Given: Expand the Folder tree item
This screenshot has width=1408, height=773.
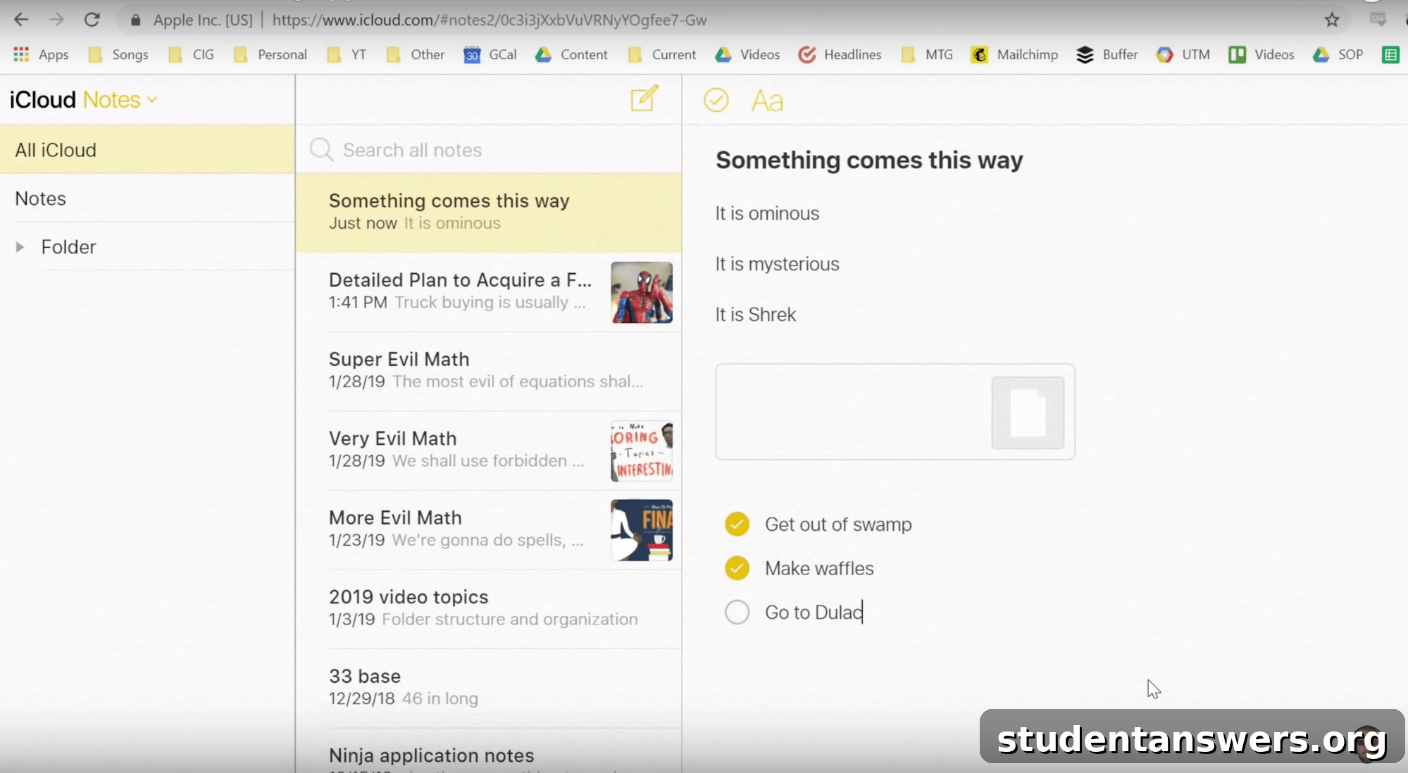Looking at the screenshot, I should click(20, 247).
